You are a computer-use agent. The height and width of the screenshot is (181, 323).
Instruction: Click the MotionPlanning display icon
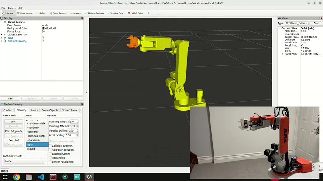tap(5, 41)
